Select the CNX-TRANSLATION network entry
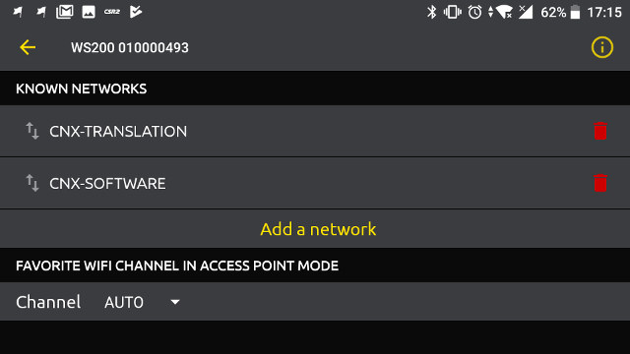This screenshot has height=354, width=630. coord(315,131)
